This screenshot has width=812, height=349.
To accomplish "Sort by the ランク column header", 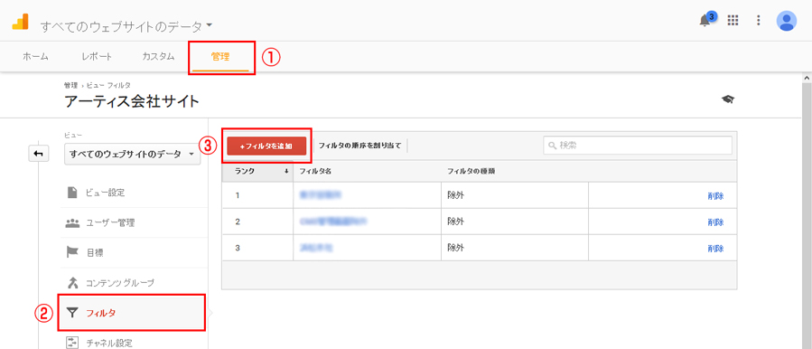I will click(257, 171).
